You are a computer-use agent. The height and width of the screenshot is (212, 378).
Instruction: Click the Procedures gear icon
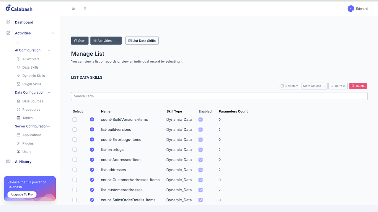click(18, 110)
